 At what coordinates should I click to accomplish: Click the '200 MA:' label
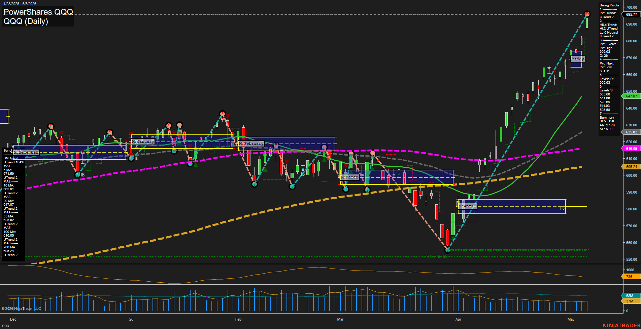10,247
